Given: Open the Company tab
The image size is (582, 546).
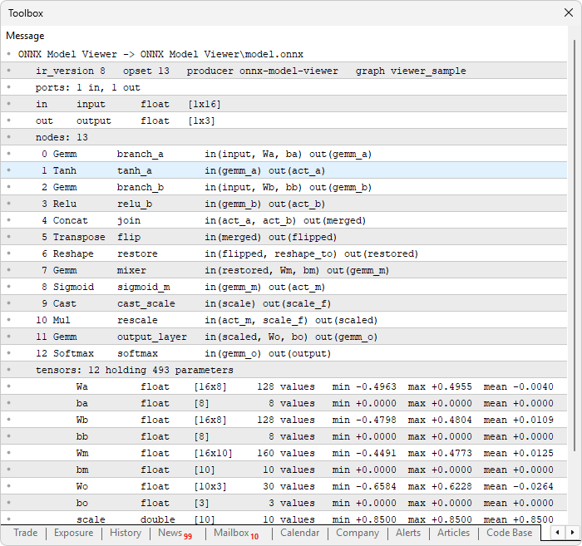Looking at the screenshot, I should [x=358, y=533].
